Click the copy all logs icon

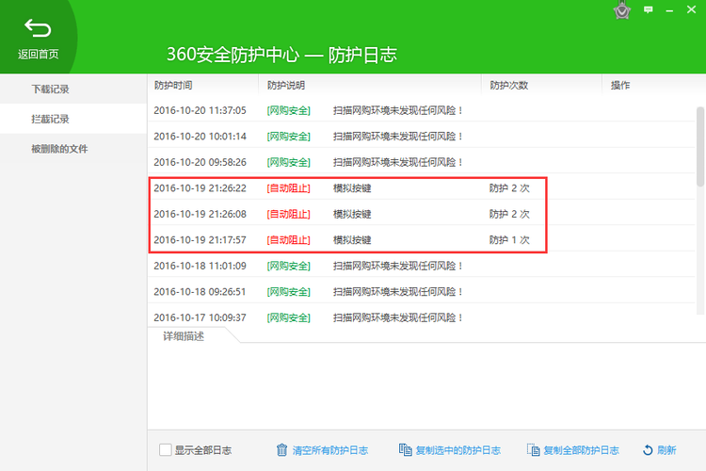coord(534,450)
